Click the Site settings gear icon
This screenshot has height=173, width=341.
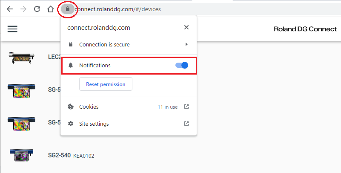click(71, 124)
